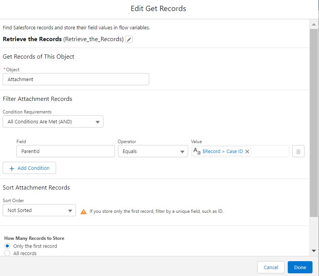Select the All records radio button
Screen dimensions: 319x276
[x=7, y=253]
